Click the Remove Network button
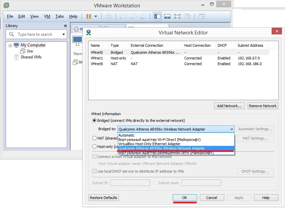The height and width of the screenshot is (208, 285). pyautogui.click(x=263, y=106)
